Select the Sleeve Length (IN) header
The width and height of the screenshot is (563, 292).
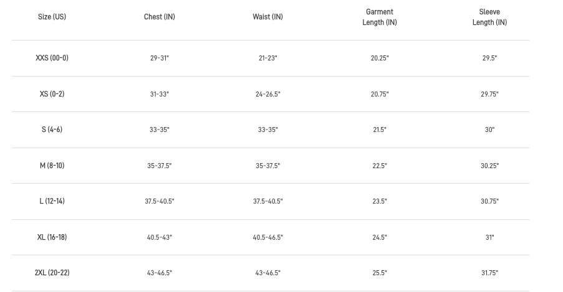489,17
